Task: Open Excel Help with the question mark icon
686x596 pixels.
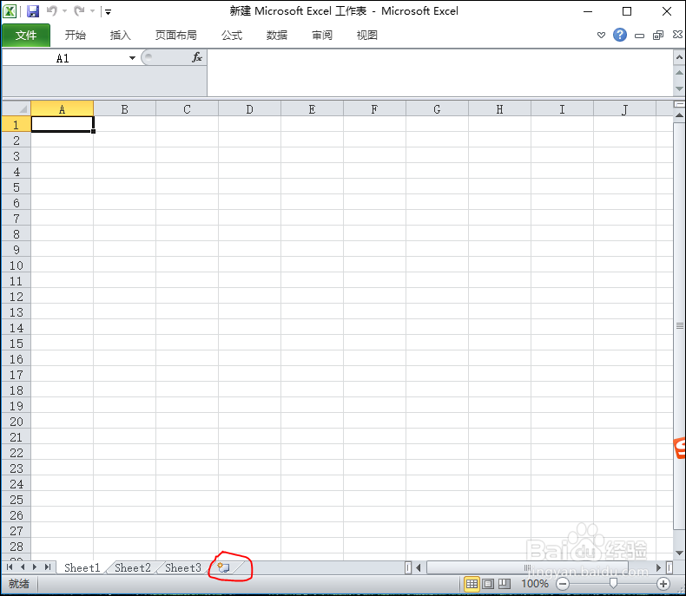Action: click(x=620, y=35)
